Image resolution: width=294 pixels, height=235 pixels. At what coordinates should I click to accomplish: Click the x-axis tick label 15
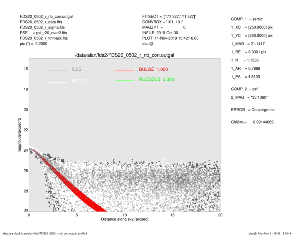click(172, 215)
